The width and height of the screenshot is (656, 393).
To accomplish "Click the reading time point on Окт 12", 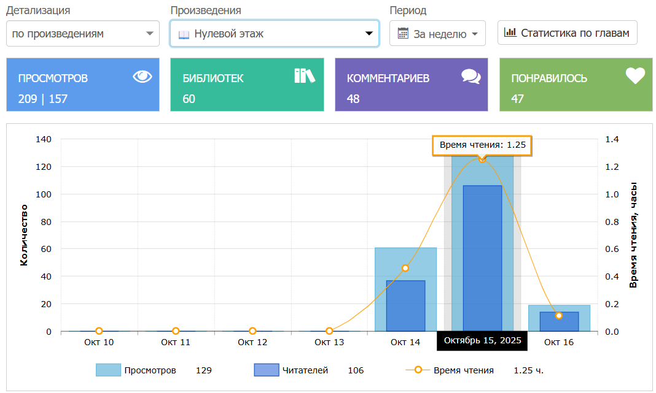I will 252,331.
